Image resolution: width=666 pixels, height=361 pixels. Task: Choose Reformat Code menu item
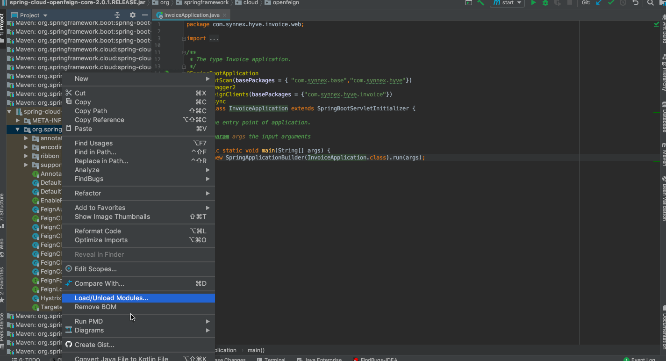click(139, 231)
